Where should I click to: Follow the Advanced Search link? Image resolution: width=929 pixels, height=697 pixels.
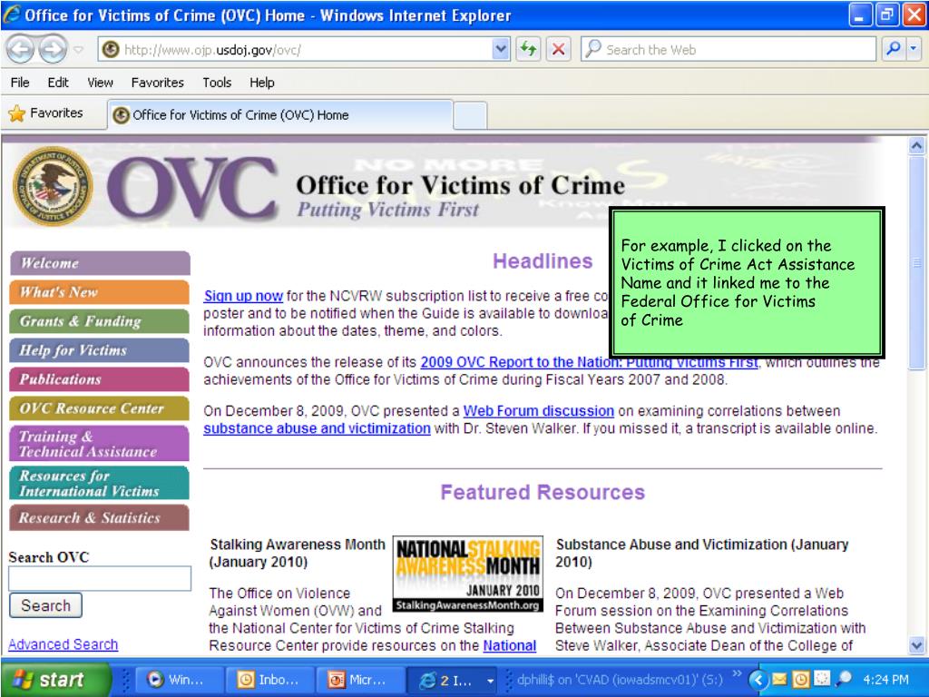[63, 644]
